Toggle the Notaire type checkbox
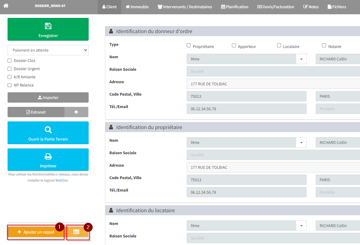 [324, 46]
